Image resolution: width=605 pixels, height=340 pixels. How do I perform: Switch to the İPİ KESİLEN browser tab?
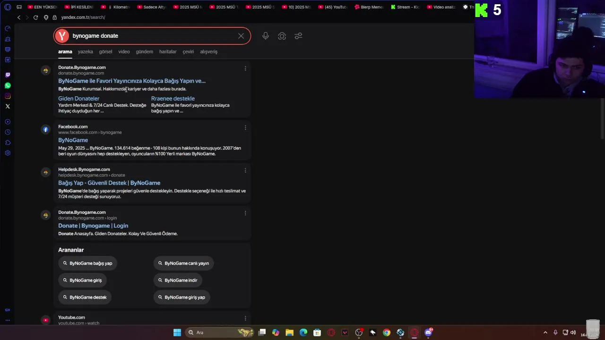click(x=79, y=7)
